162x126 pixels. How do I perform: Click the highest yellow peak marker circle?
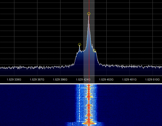point(89,14)
